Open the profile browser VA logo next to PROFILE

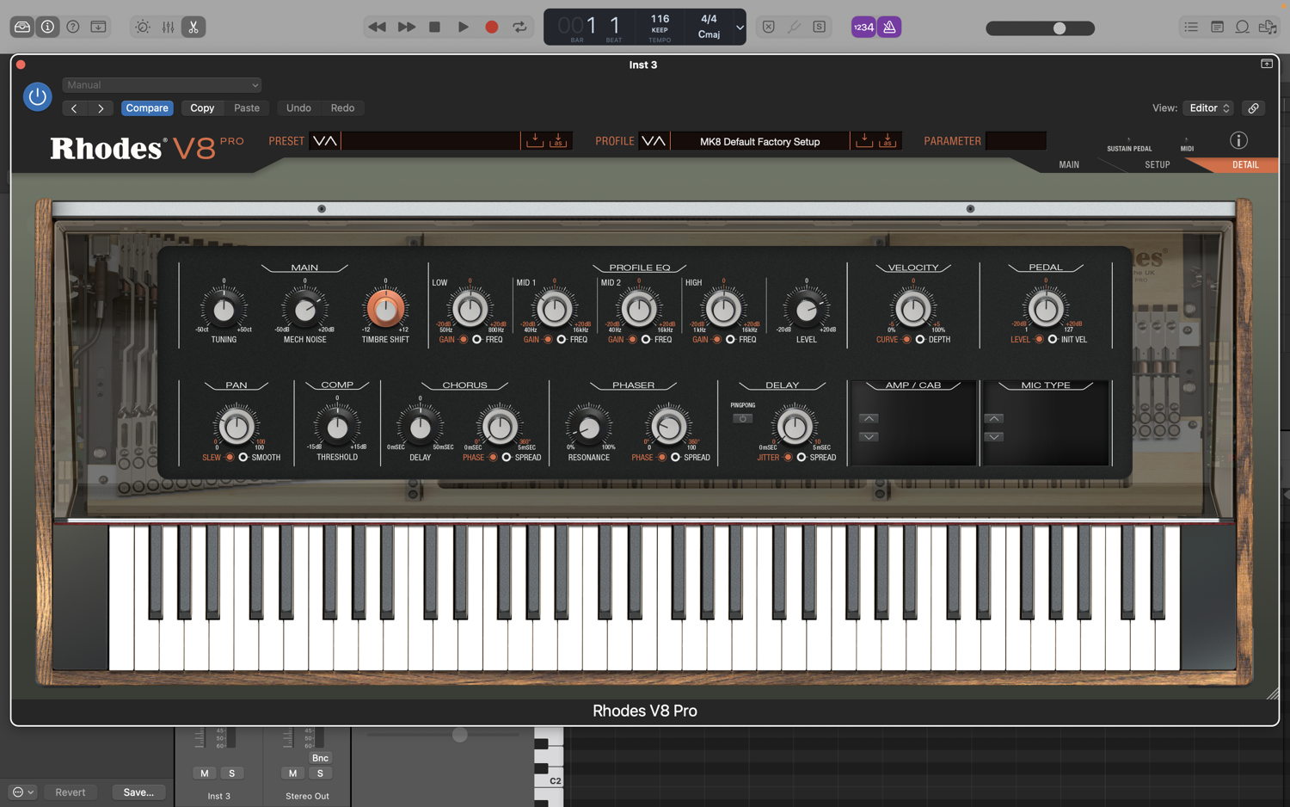pyautogui.click(x=654, y=141)
